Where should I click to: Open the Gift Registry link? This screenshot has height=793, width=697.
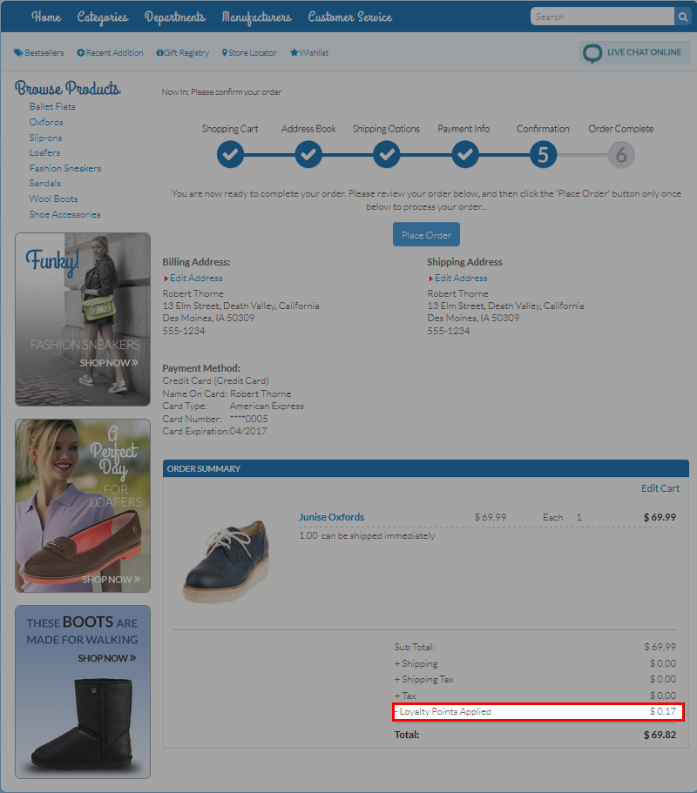coord(182,52)
